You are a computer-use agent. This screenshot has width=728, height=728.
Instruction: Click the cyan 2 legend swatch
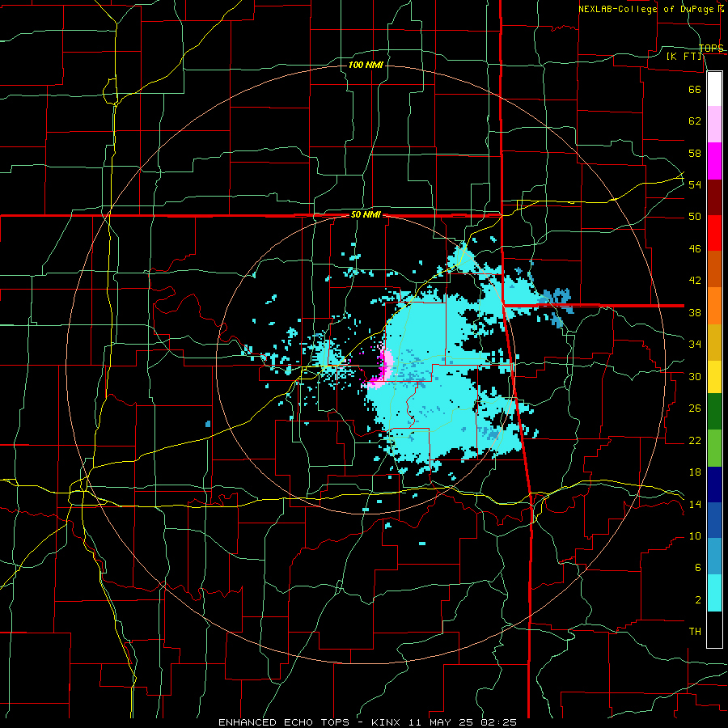pyautogui.click(x=714, y=593)
